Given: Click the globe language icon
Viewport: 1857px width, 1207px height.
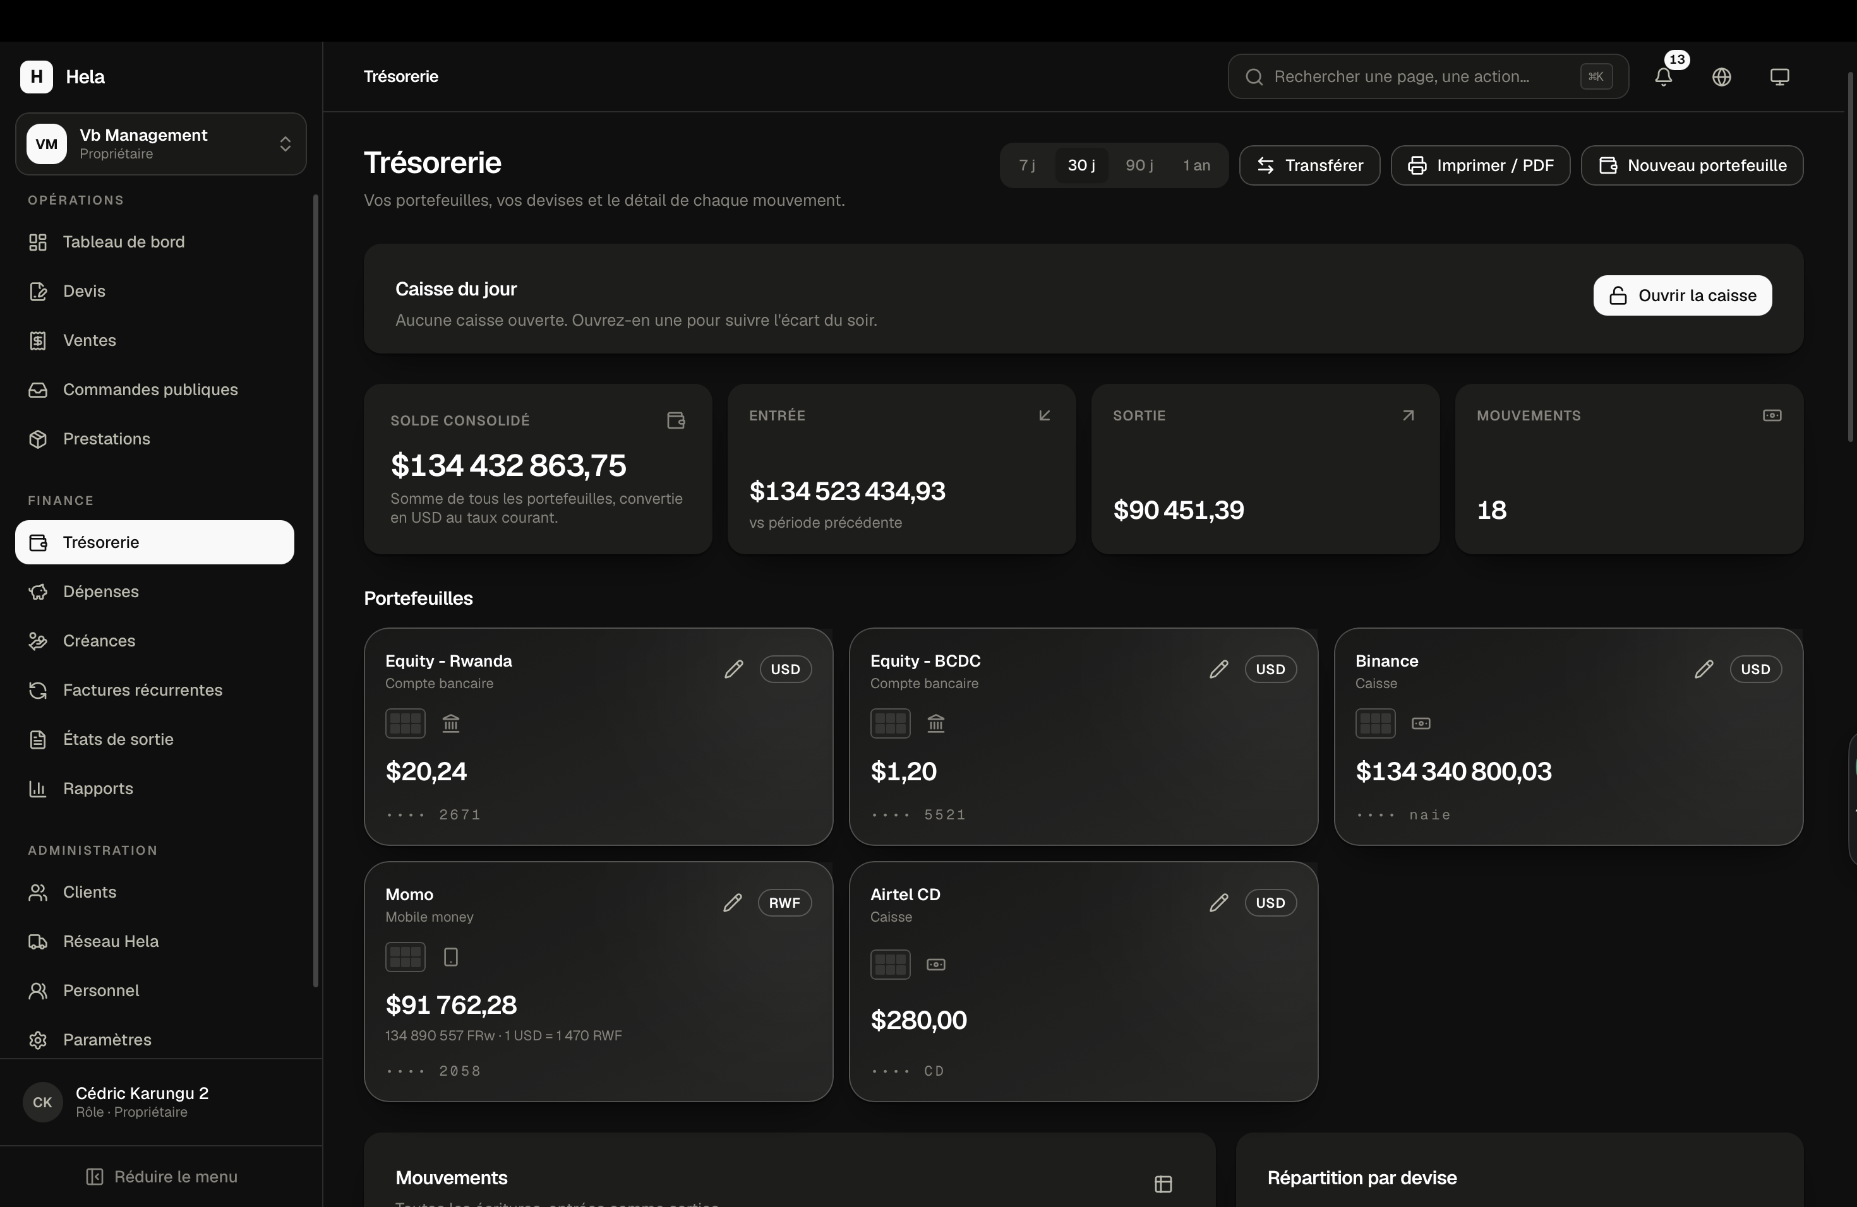Looking at the screenshot, I should pos(1721,76).
